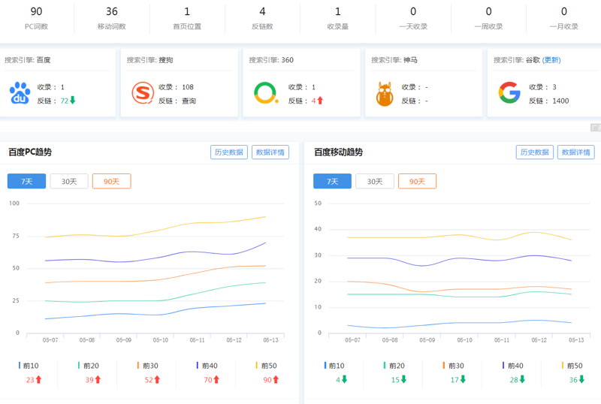Select 90天 range in 百度PC趋势
The width and height of the screenshot is (601, 404).
(x=111, y=181)
